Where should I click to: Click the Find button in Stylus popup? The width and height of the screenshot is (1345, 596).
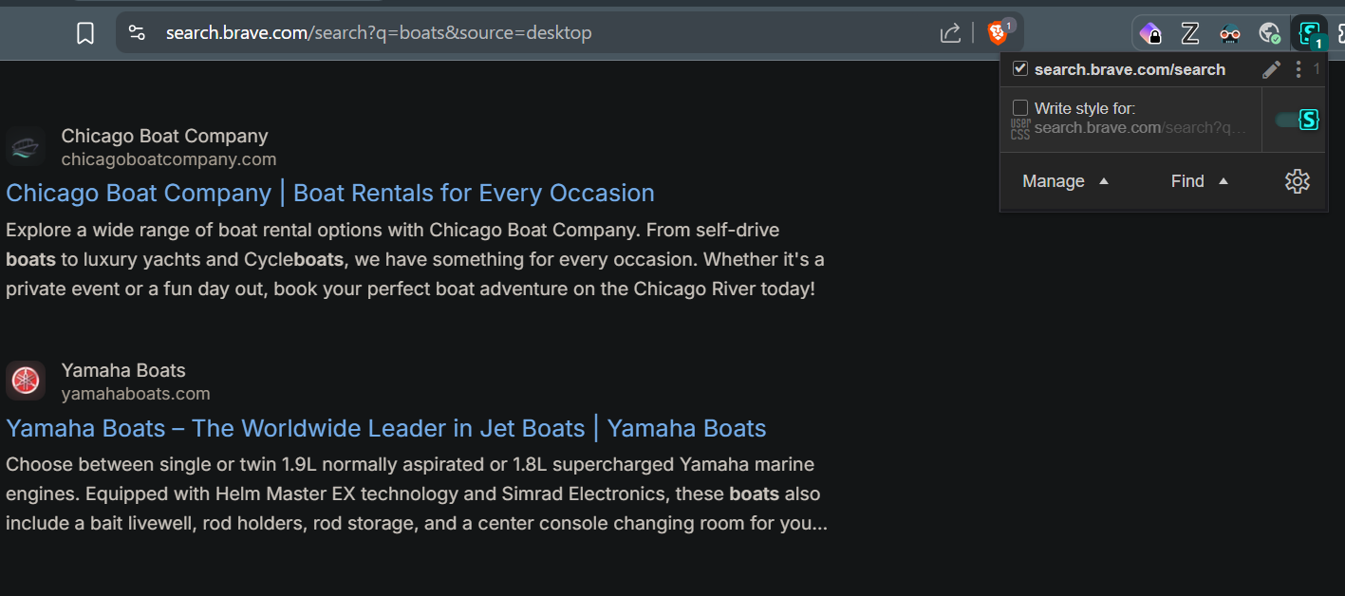coord(1187,181)
